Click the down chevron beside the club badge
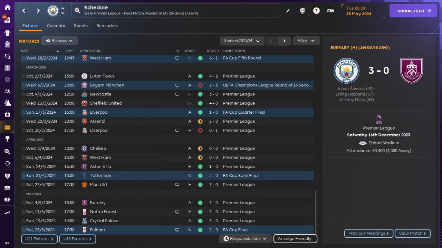442x248 pixels. click(63, 13)
